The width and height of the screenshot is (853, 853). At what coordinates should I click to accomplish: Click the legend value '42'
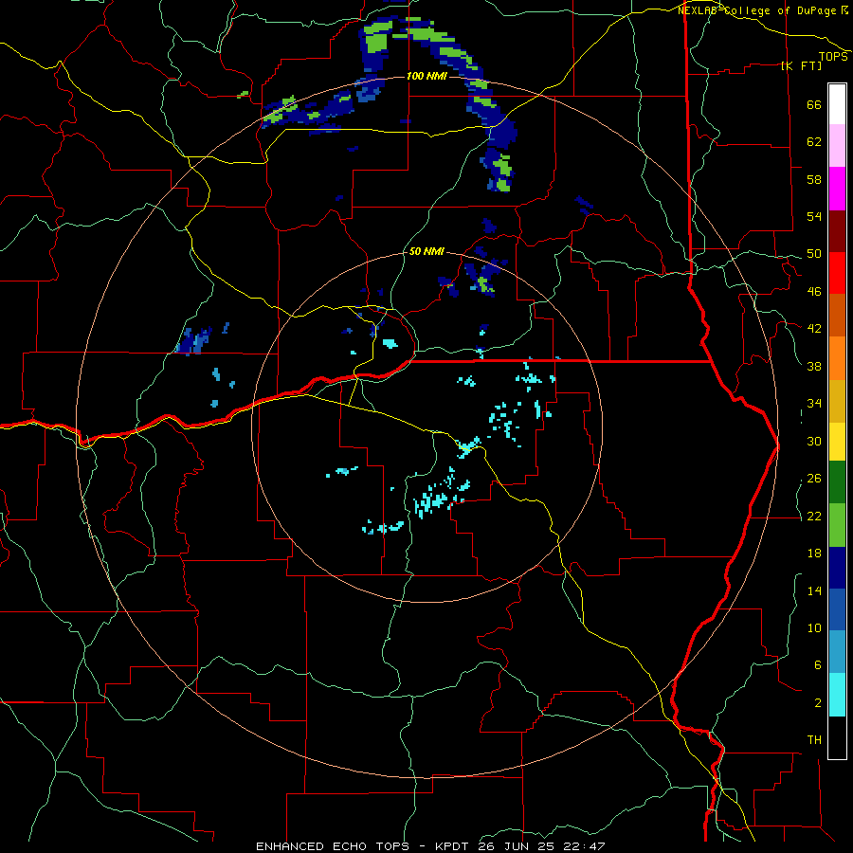pyautogui.click(x=814, y=329)
